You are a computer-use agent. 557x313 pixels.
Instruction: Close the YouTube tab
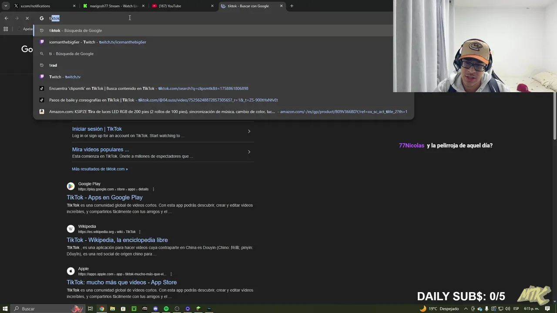point(212,6)
